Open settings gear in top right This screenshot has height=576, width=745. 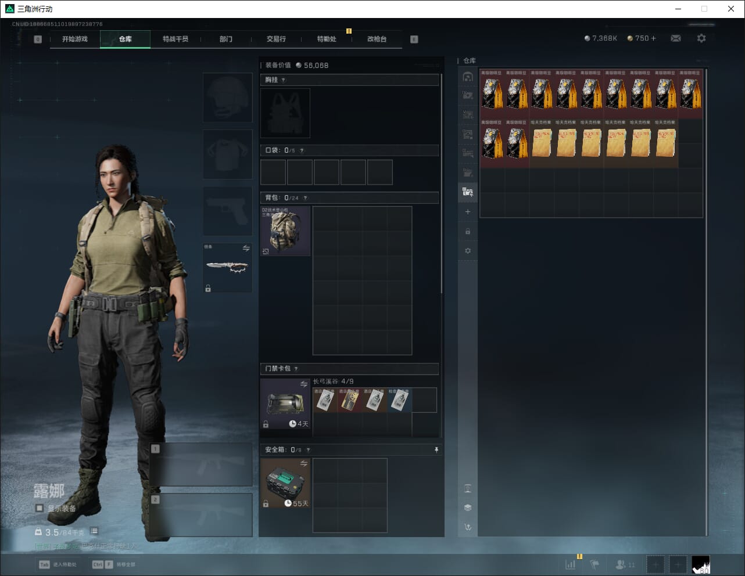(701, 38)
